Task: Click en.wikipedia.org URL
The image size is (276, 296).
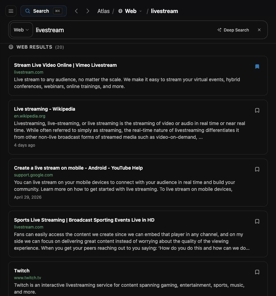Action: click(29, 116)
